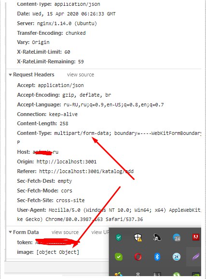The image size is (206, 279).
Task: Click the Bluetooth tray icon
Action: click(157, 257)
